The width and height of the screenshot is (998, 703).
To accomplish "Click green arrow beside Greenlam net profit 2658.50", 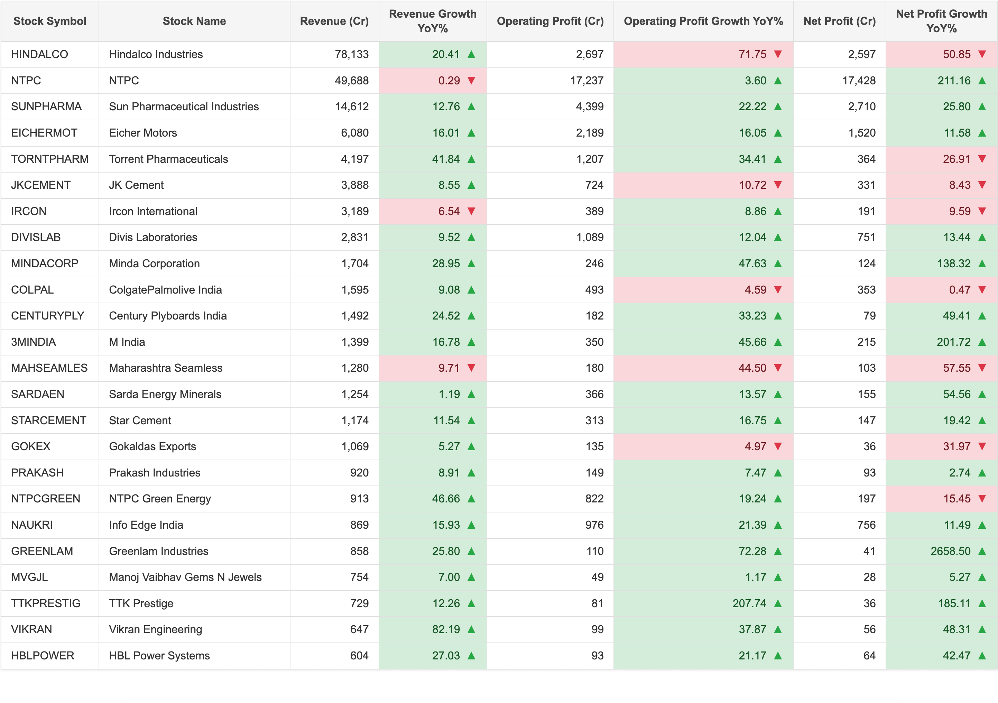I will point(982,551).
